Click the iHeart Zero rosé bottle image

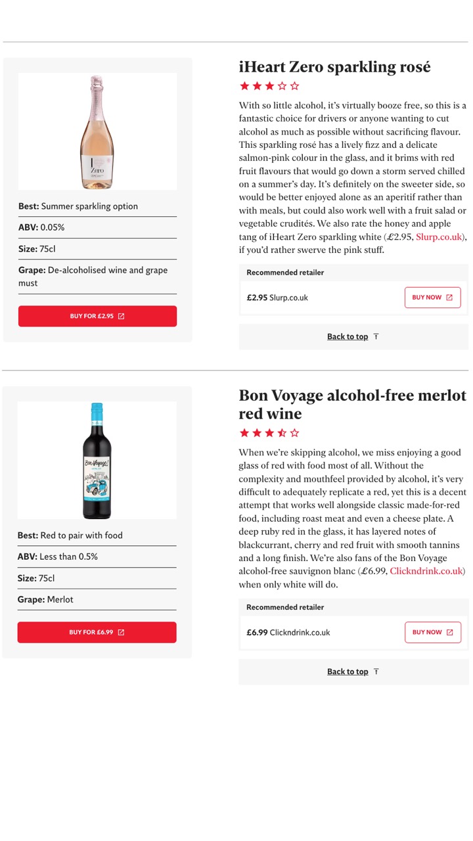click(x=97, y=131)
